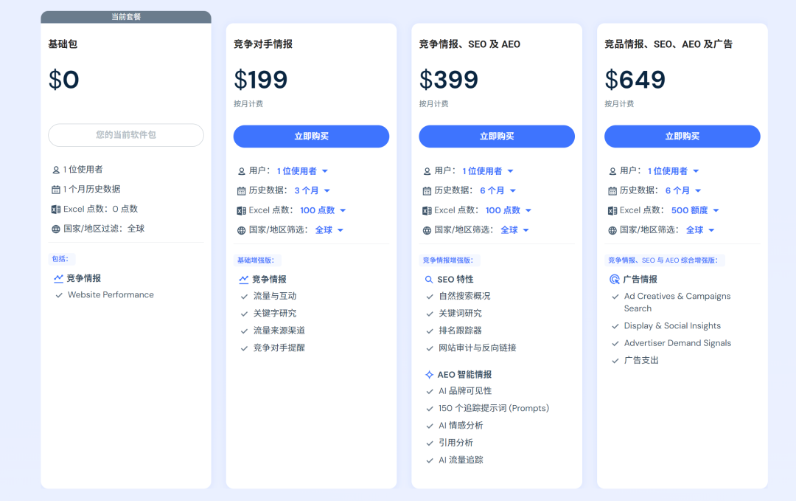Open 500 额度 dropdown

pyautogui.click(x=696, y=210)
